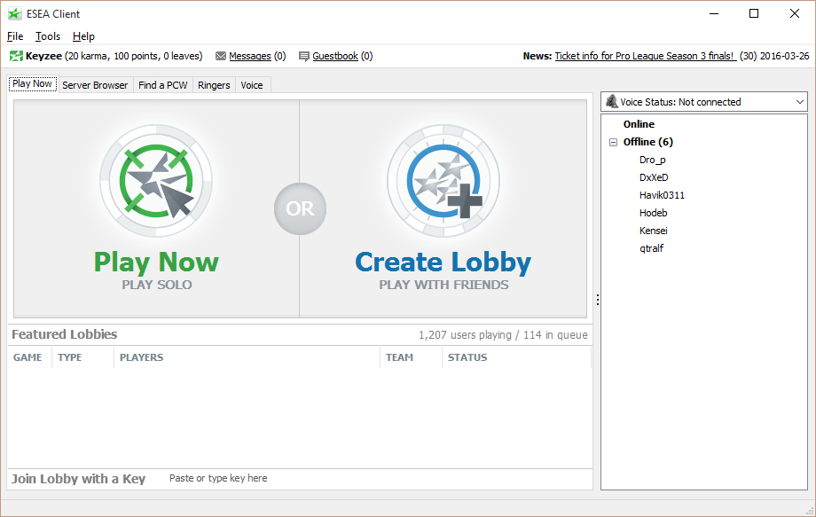Close the ESEA Client window
The image size is (816, 517).
coord(794,14)
